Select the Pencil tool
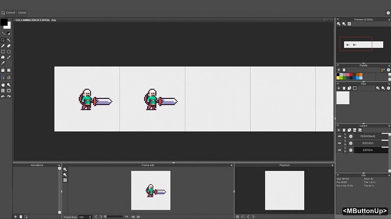391x219 pixels. pyautogui.click(x=3, y=46)
